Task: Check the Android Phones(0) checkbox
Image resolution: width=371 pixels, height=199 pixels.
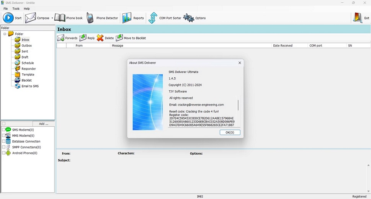Action: click(x=3, y=153)
